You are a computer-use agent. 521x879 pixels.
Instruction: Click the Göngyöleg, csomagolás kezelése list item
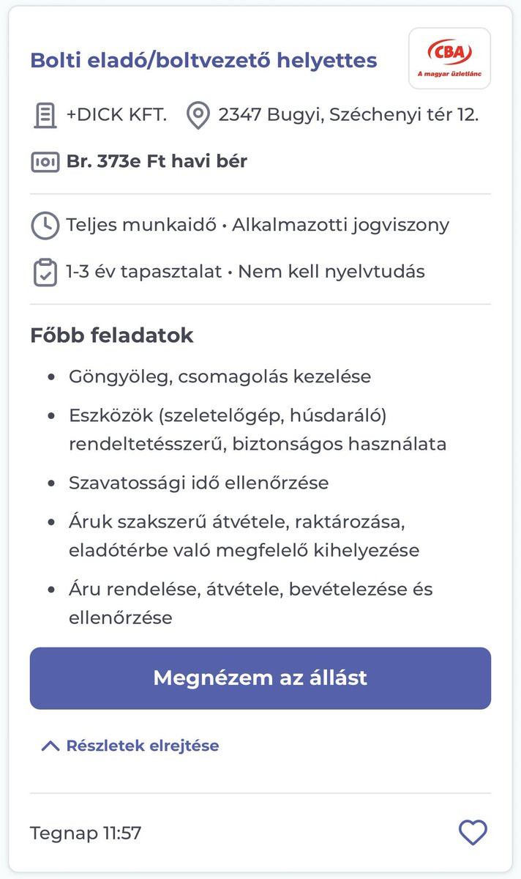pos(220,377)
